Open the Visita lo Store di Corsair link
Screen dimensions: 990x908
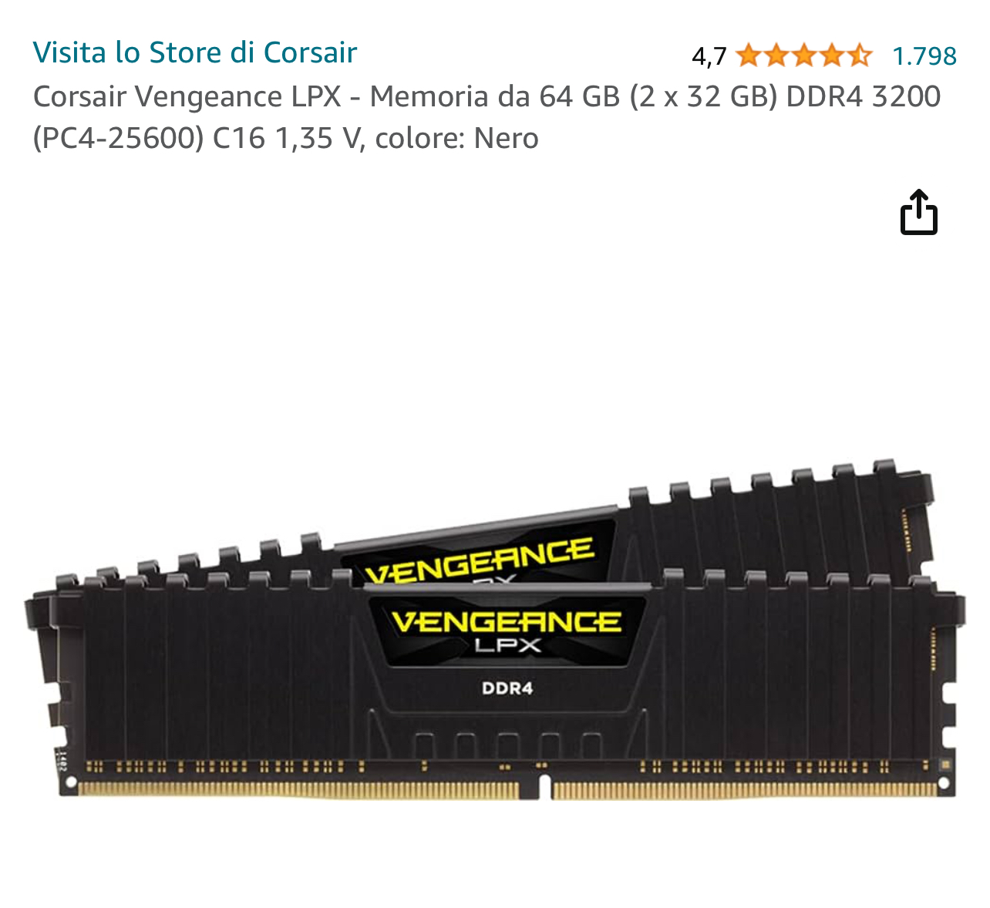click(x=195, y=52)
